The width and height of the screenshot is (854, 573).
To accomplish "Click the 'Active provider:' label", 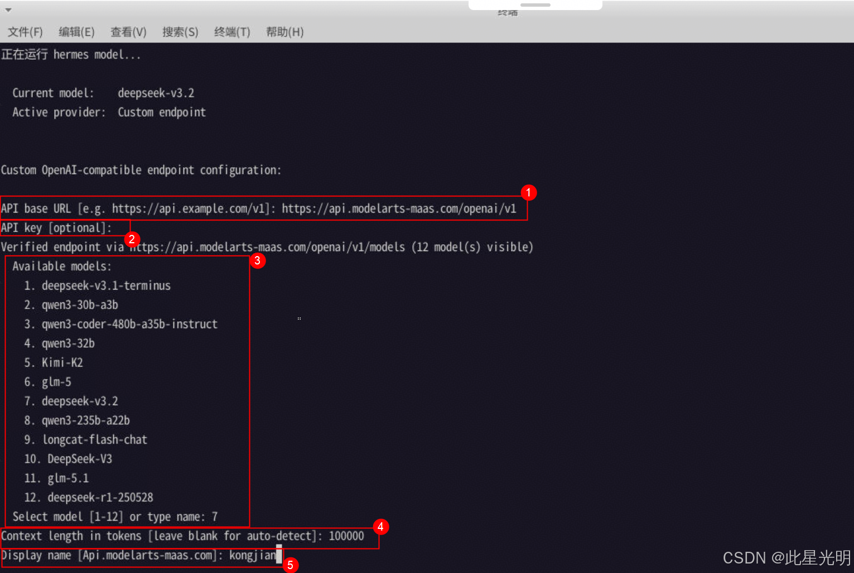I will click(59, 112).
